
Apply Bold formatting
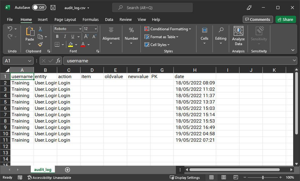tap(57, 37)
